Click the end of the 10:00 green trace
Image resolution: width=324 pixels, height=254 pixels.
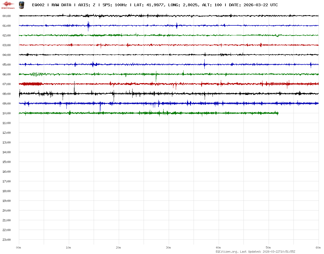point(278,113)
